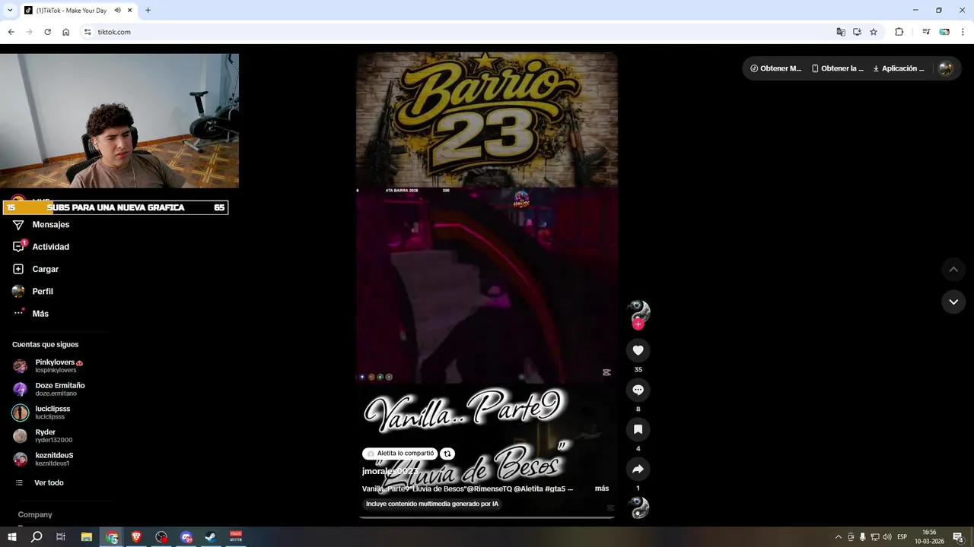
Task: Open the spinning music disc avatar
Action: [x=639, y=507]
